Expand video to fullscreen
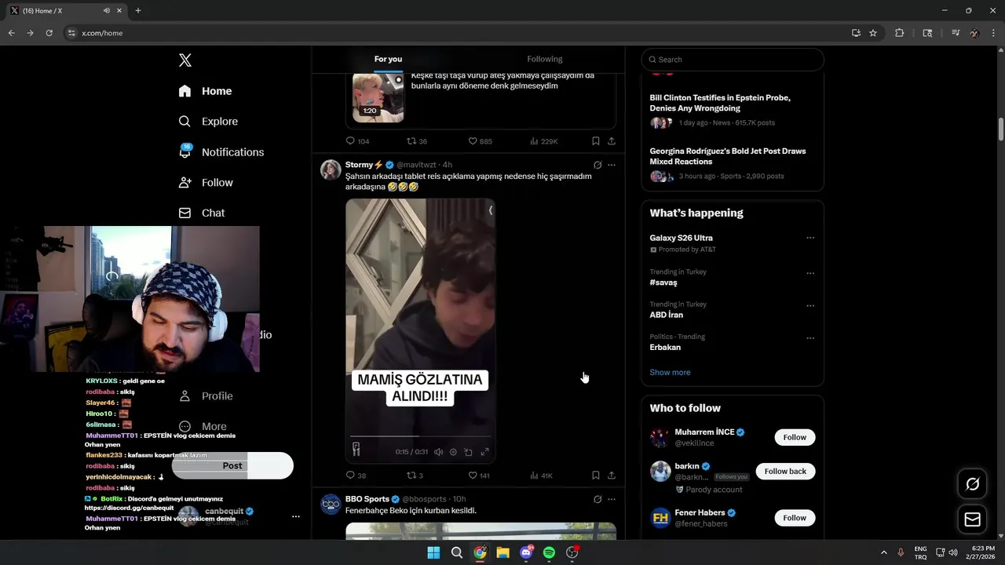 point(484,452)
